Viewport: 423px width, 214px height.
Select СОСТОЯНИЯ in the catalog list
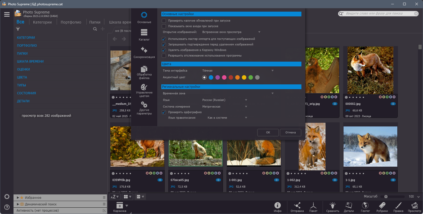(26, 93)
